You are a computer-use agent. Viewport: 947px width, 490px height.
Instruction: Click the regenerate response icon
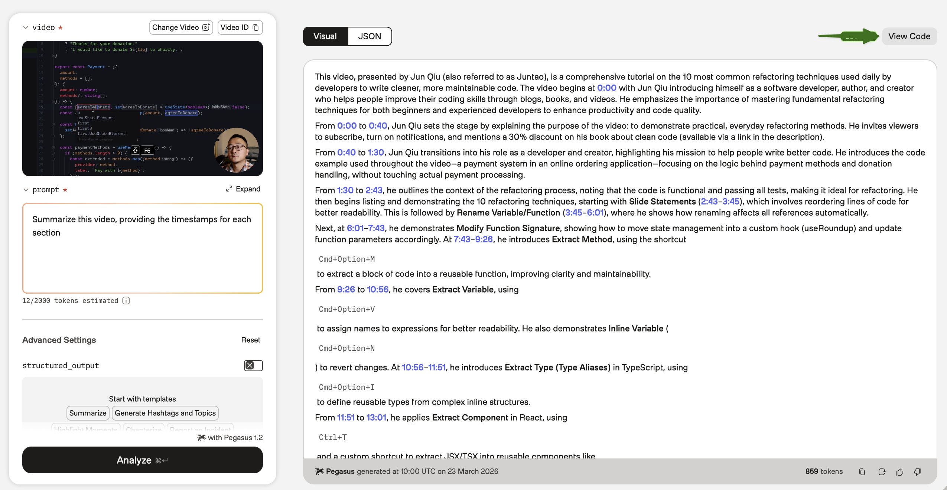pos(882,472)
